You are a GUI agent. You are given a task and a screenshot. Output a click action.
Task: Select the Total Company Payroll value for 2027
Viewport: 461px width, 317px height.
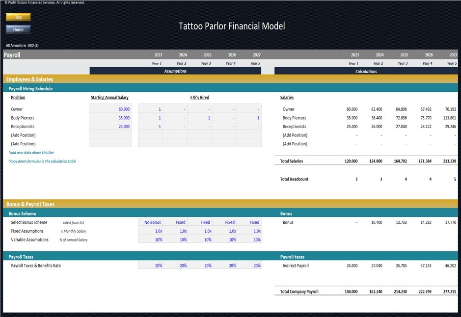pyautogui.click(x=450, y=291)
